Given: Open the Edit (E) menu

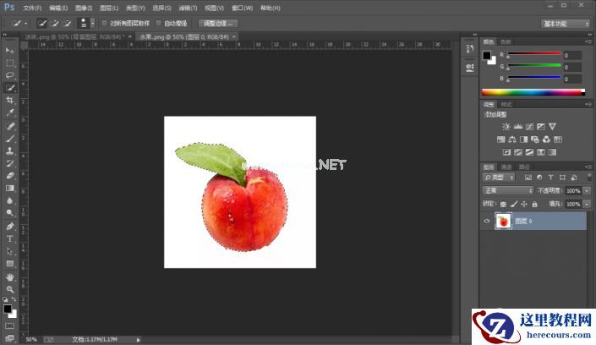Looking at the screenshot, I should (x=58, y=8).
